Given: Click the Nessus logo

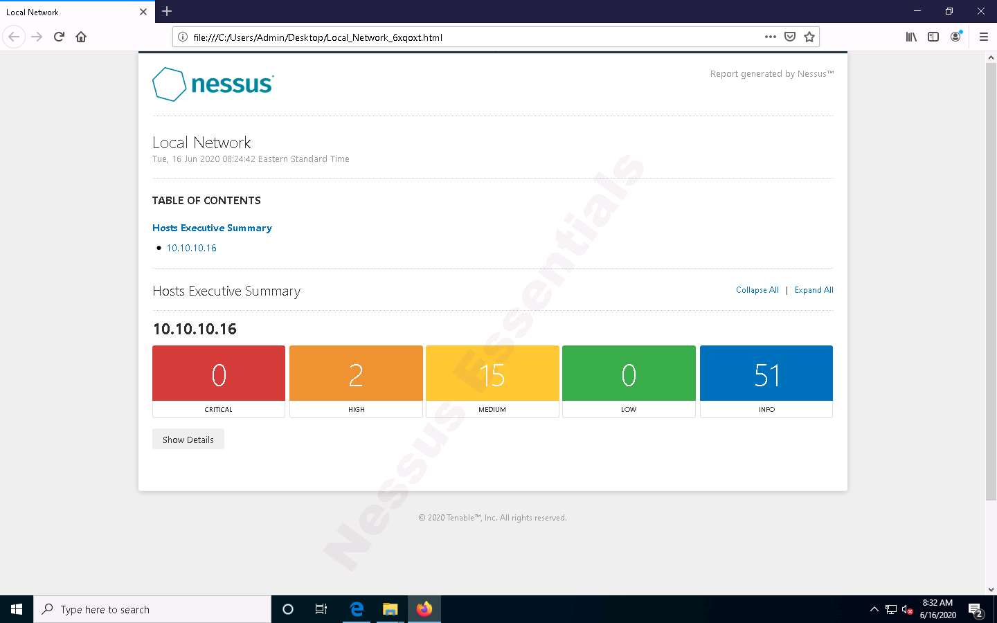Looking at the screenshot, I should (x=213, y=84).
